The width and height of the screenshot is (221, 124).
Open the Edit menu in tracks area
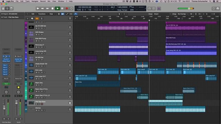34,14
